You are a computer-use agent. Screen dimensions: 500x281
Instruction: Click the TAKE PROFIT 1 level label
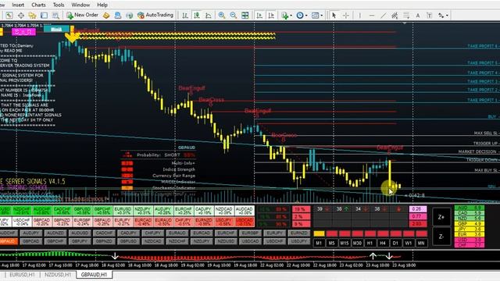pyautogui.click(x=482, y=100)
